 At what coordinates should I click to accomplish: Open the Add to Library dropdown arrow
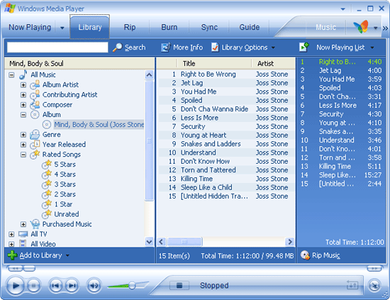tap(67, 255)
